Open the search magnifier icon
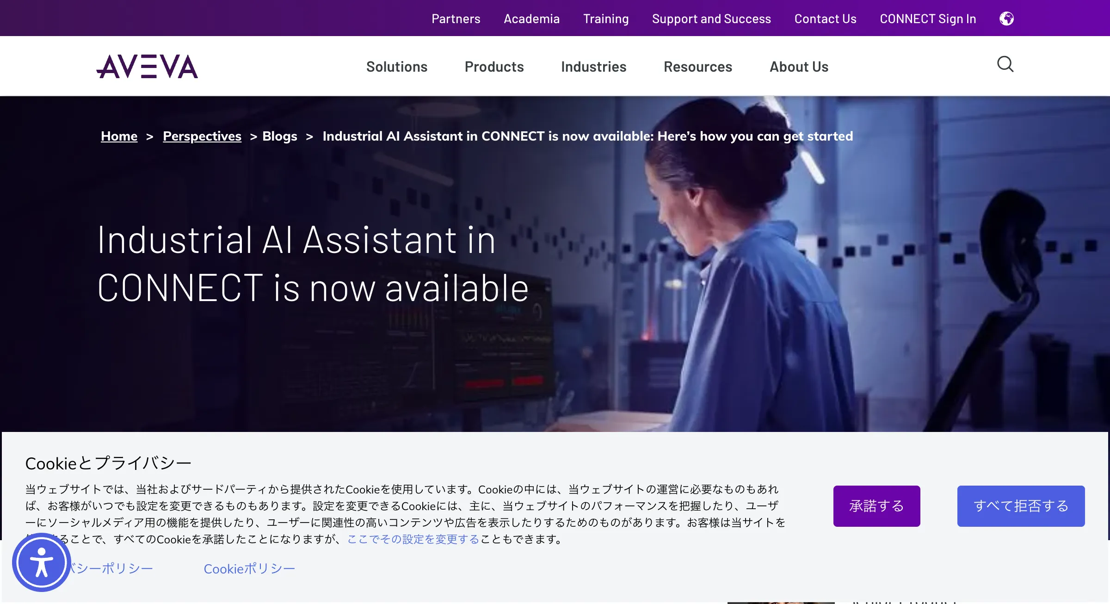Image resolution: width=1110 pixels, height=604 pixels. point(1005,64)
